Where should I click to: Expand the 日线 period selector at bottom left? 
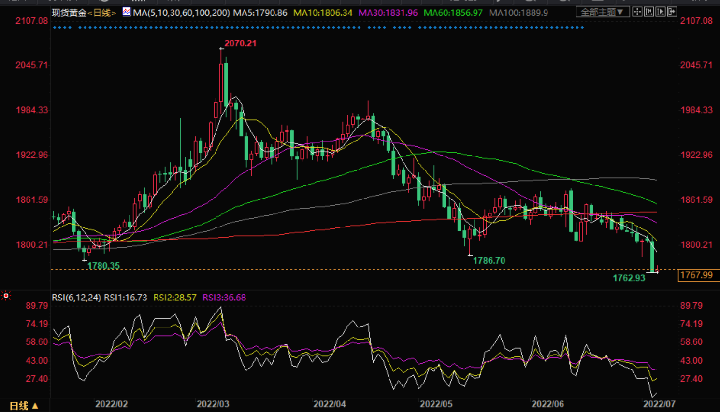coord(24,406)
